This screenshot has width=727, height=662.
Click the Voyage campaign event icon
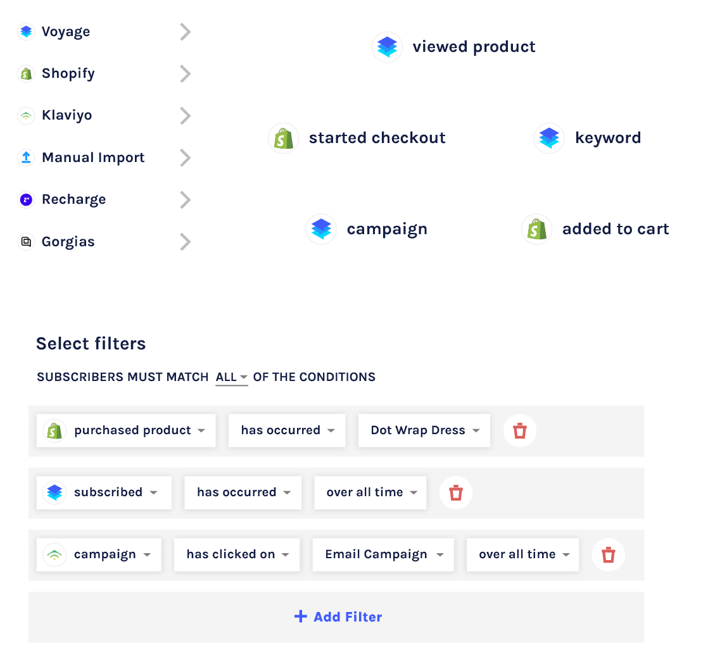pos(321,230)
